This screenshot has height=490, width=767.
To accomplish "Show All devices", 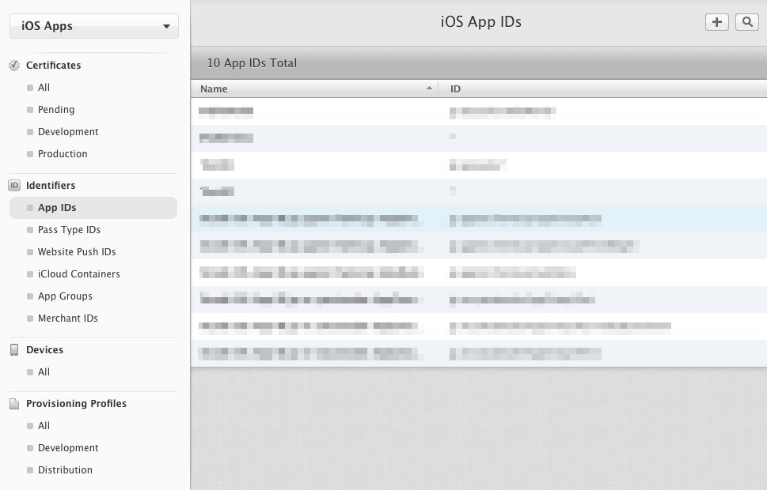I will click(x=44, y=371).
